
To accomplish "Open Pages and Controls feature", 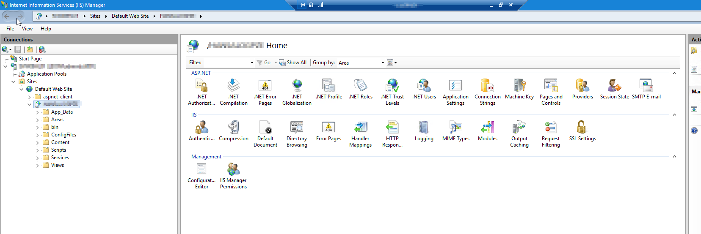I will (551, 92).
